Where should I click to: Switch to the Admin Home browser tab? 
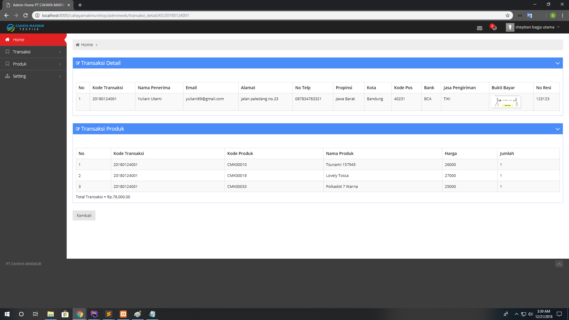(x=36, y=5)
